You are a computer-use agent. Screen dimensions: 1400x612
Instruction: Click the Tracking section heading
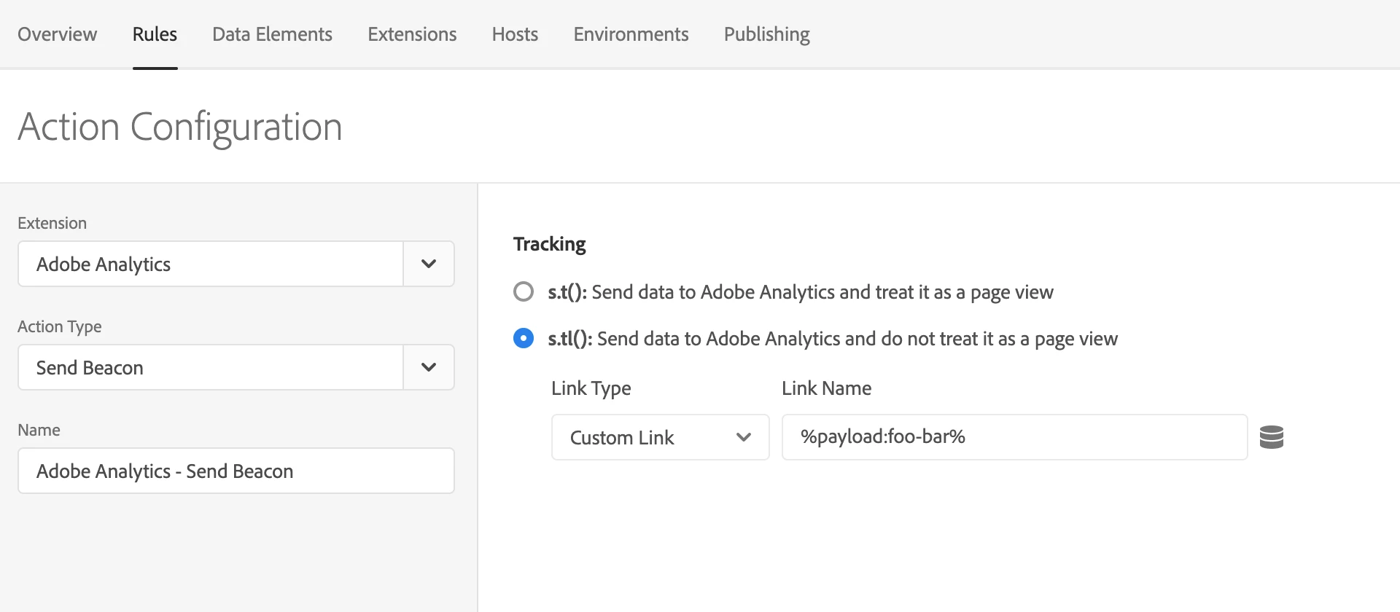pyautogui.click(x=549, y=244)
